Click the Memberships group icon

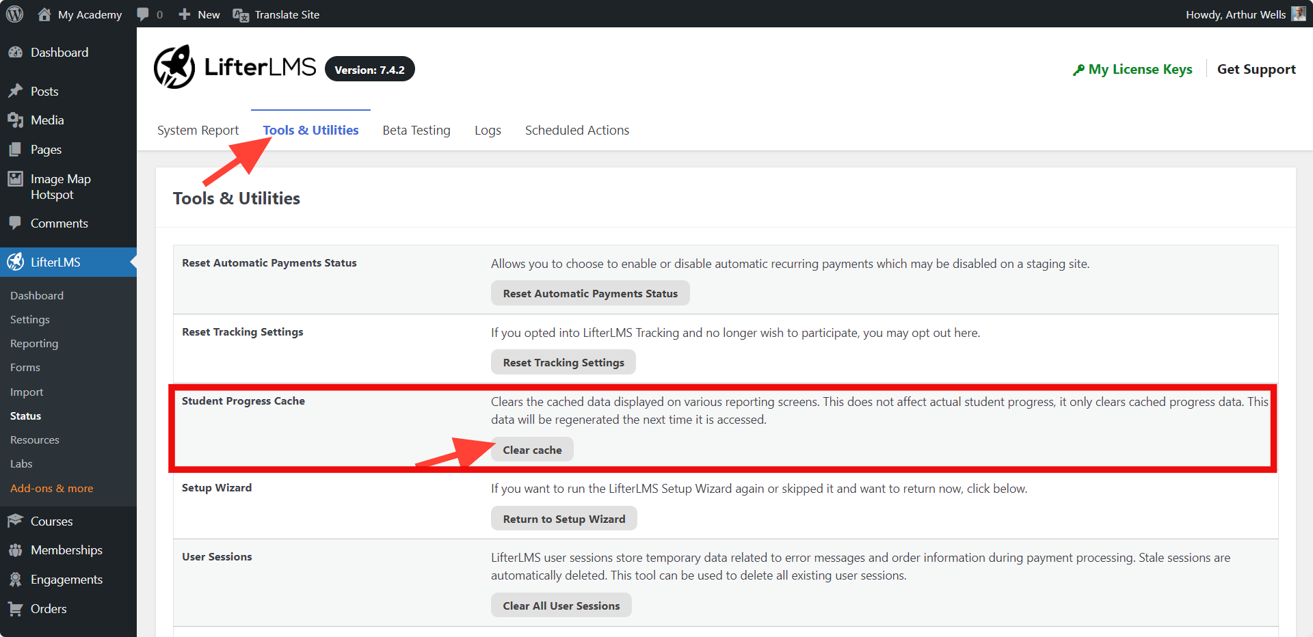pos(16,550)
